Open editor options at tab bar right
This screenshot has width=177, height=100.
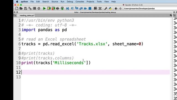click(171, 15)
